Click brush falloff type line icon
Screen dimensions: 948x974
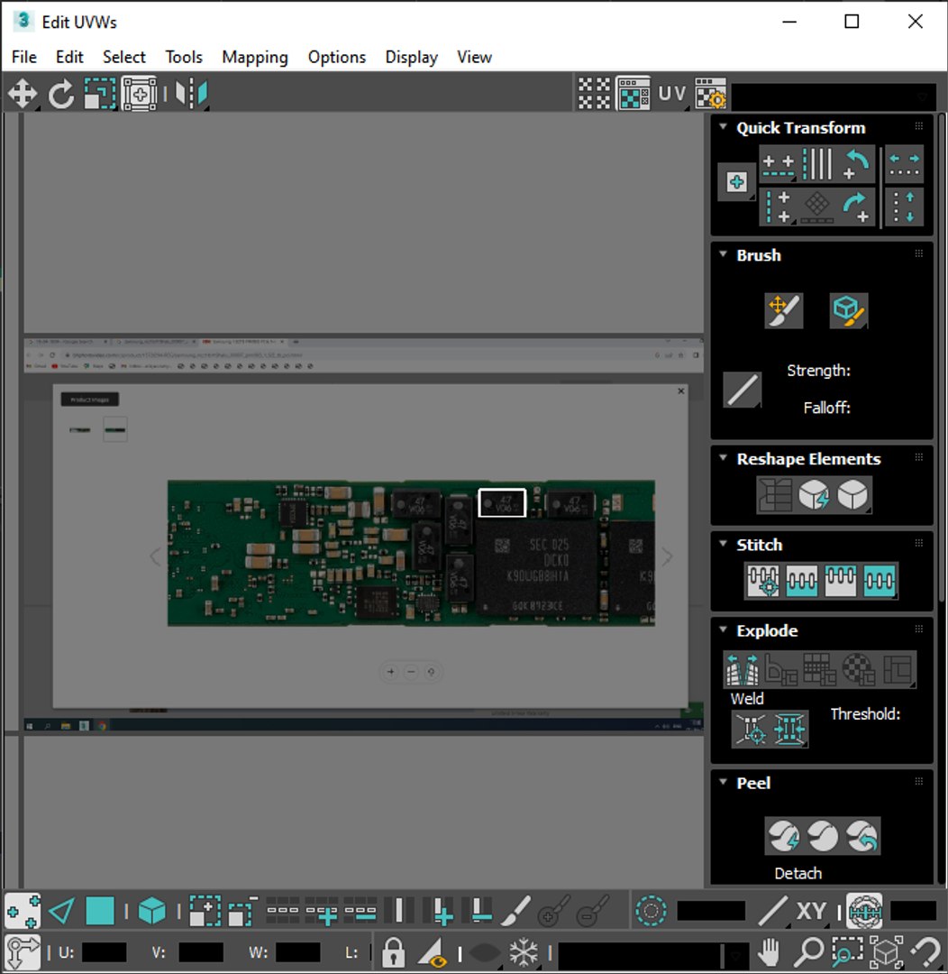pos(742,390)
